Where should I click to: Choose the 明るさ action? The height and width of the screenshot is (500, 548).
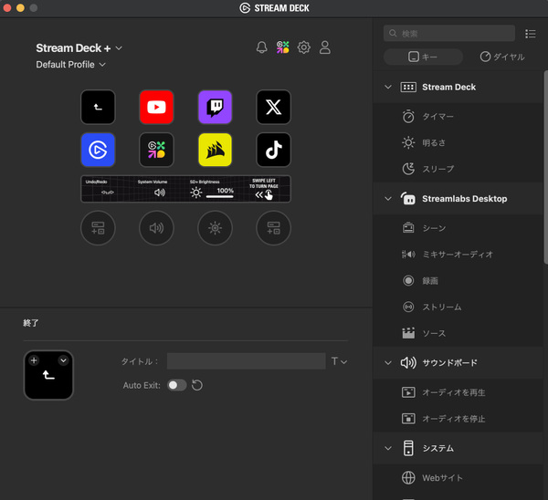tap(458, 142)
